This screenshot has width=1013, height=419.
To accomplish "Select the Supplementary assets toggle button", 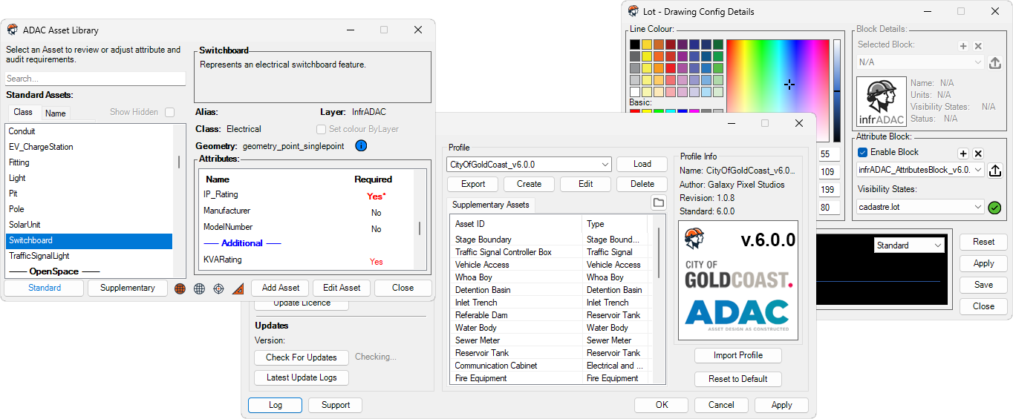I will click(x=128, y=288).
